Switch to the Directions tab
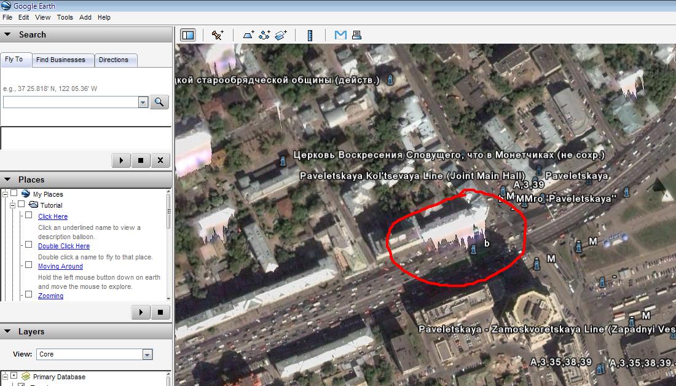Viewport: 676px width, 386px height. (114, 60)
